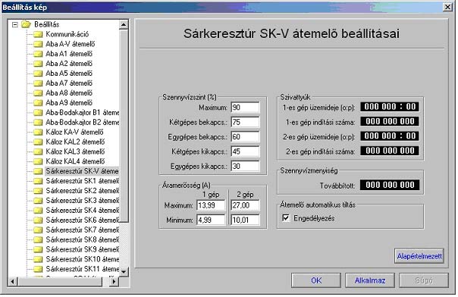Click folder icon beside Sárkeresztúr SK6
Image resolution: width=458 pixels, height=297 pixels.
[x=38, y=220]
